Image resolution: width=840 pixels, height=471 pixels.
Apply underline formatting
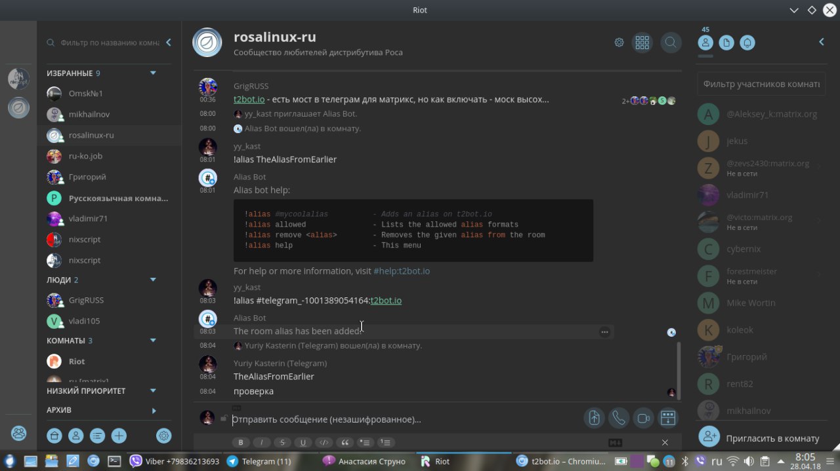[x=303, y=442]
